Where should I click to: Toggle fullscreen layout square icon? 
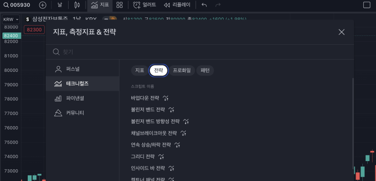coord(367,5)
